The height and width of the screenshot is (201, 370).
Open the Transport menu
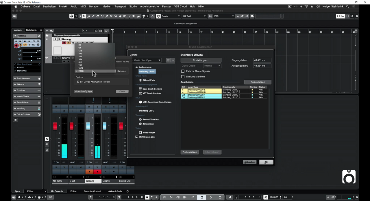tap(120, 6)
